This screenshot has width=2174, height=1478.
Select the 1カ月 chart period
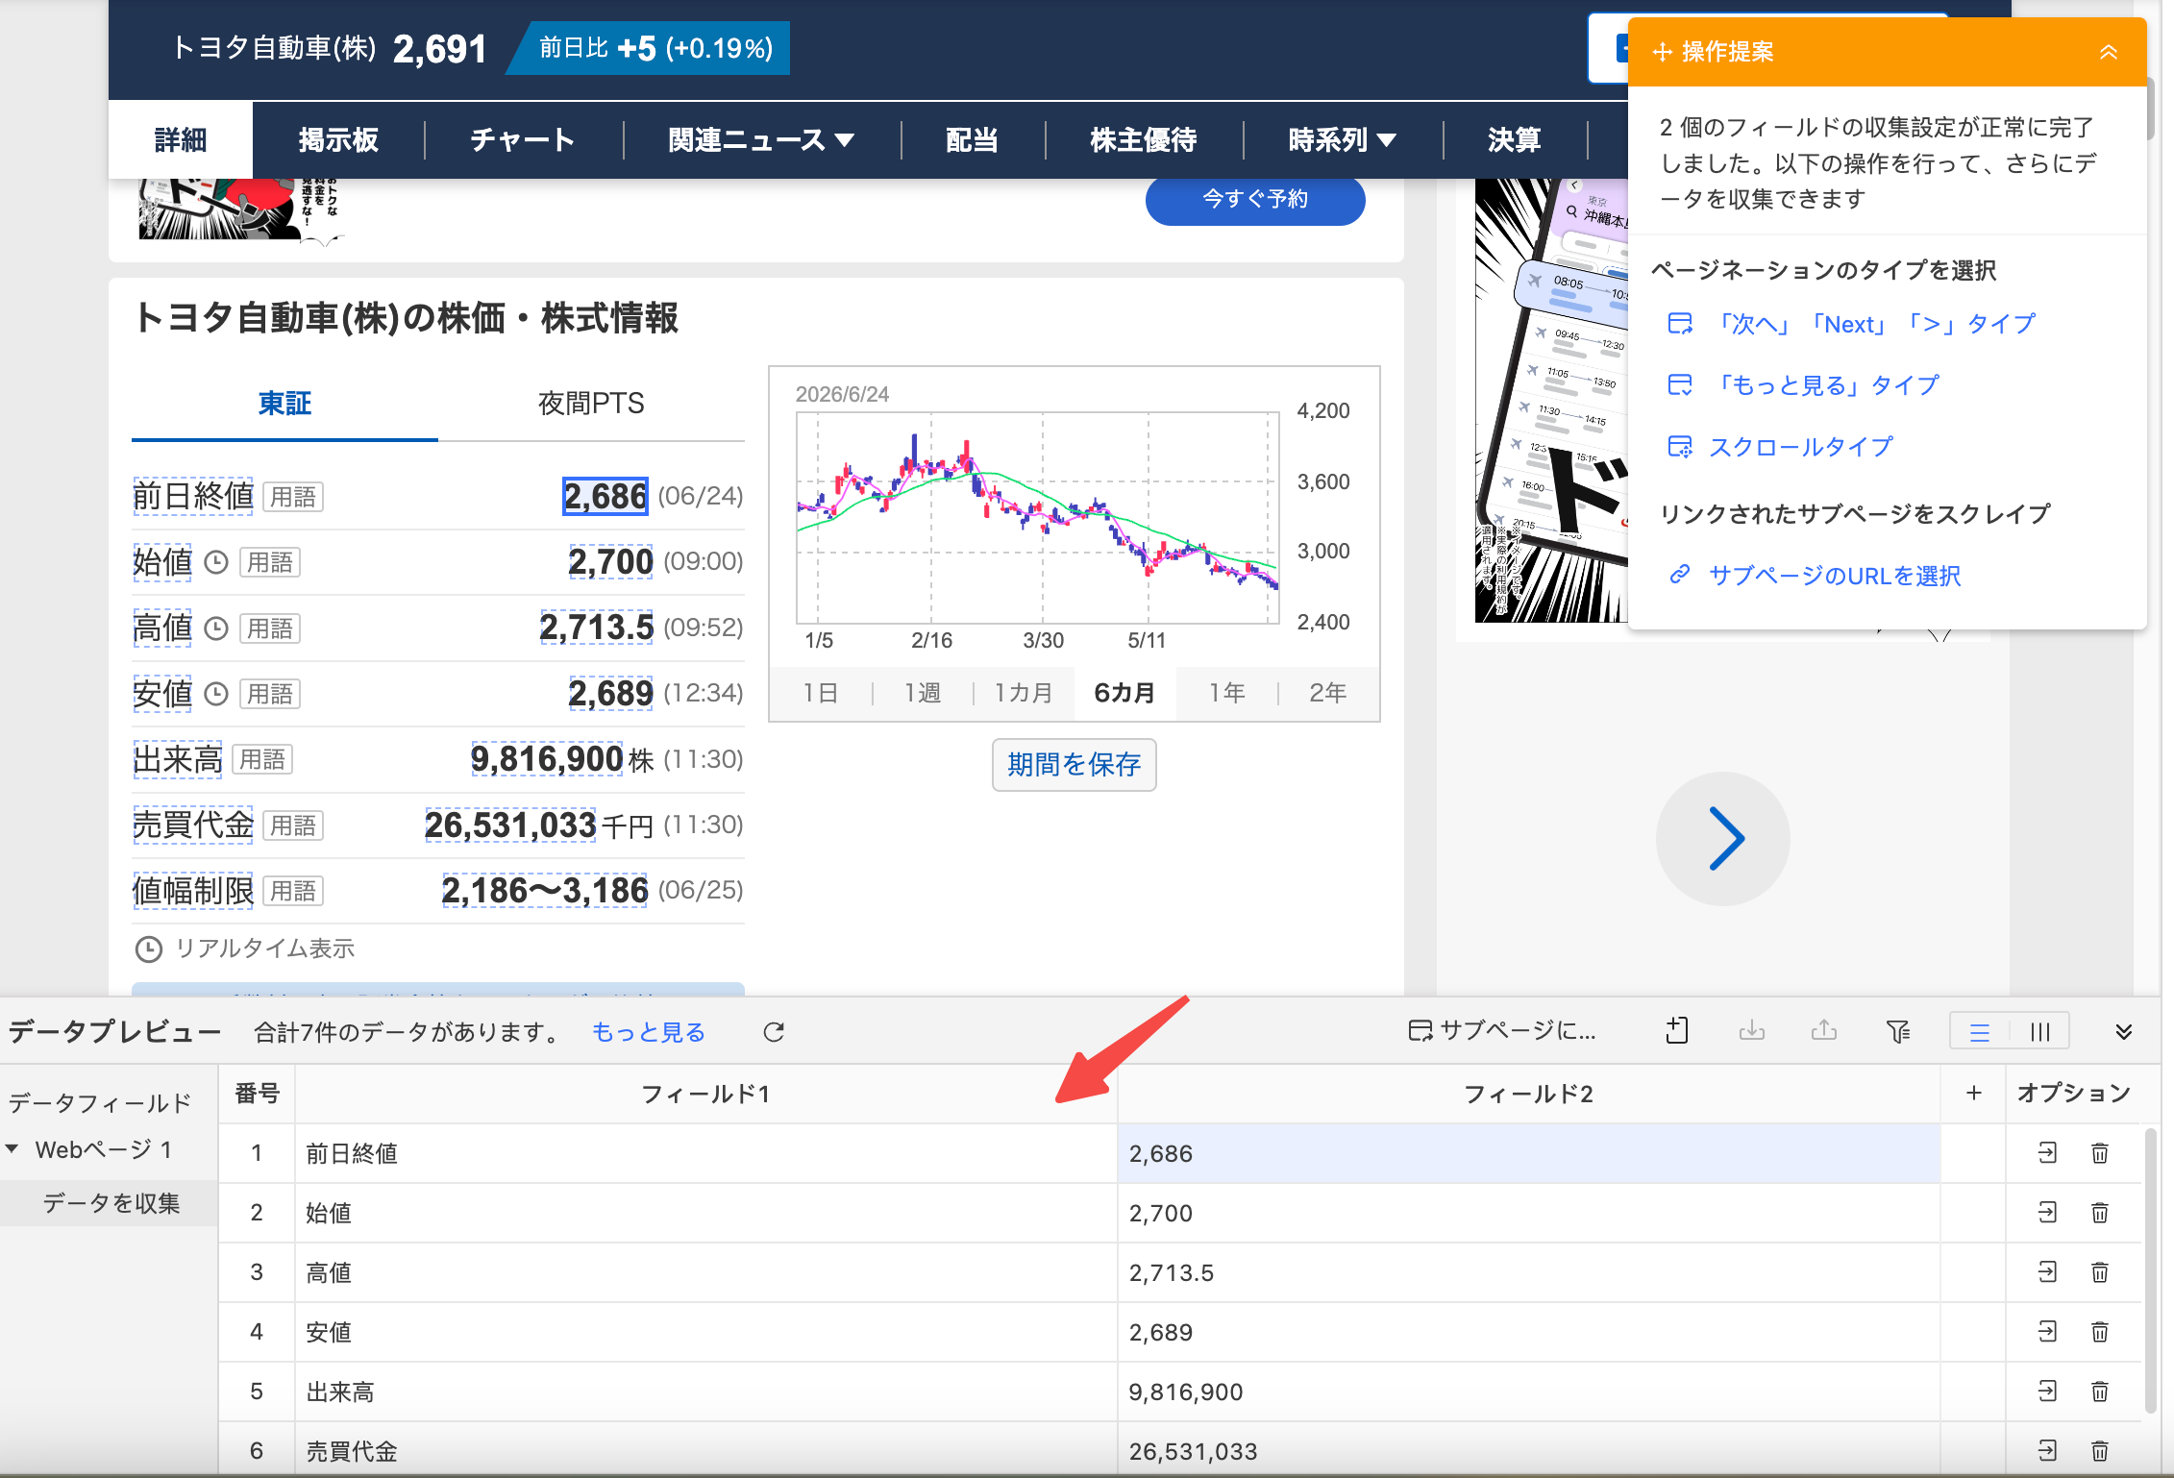[x=1024, y=693]
